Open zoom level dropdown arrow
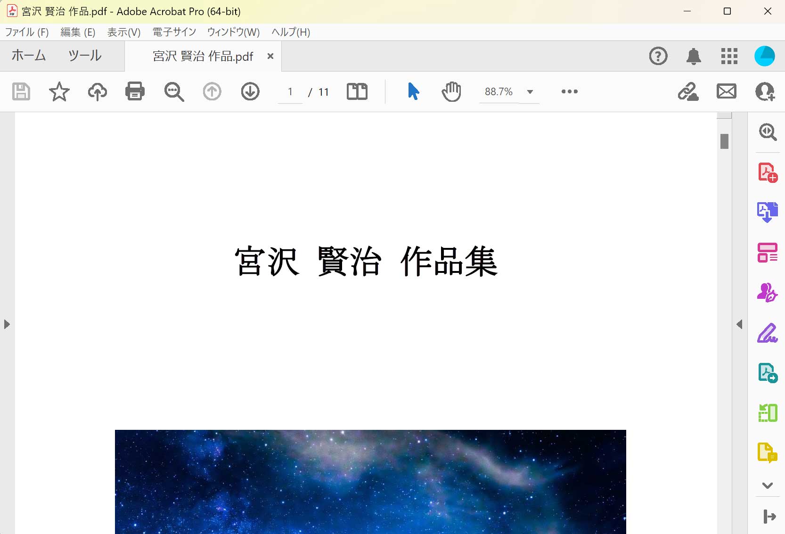785x534 pixels. pyautogui.click(x=530, y=92)
